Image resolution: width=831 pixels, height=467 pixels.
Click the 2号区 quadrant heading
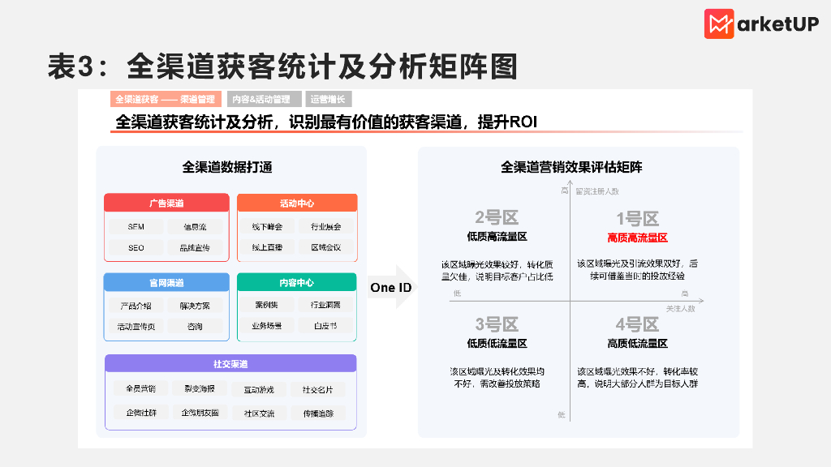tap(497, 217)
